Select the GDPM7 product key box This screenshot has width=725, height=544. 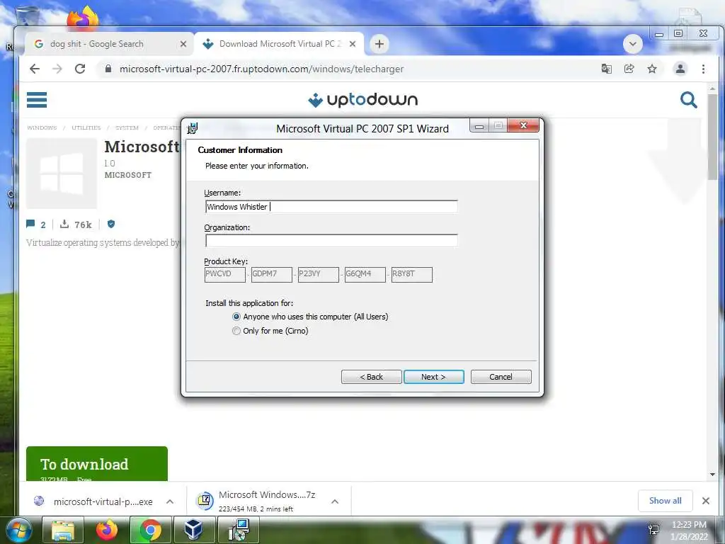271,274
